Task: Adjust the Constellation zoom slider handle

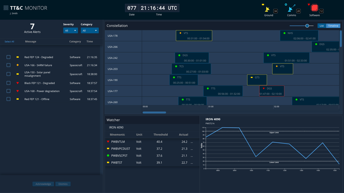Action: (307, 26)
